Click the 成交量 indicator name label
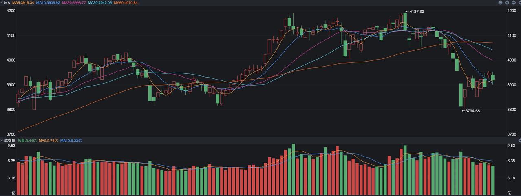 coord(9,140)
